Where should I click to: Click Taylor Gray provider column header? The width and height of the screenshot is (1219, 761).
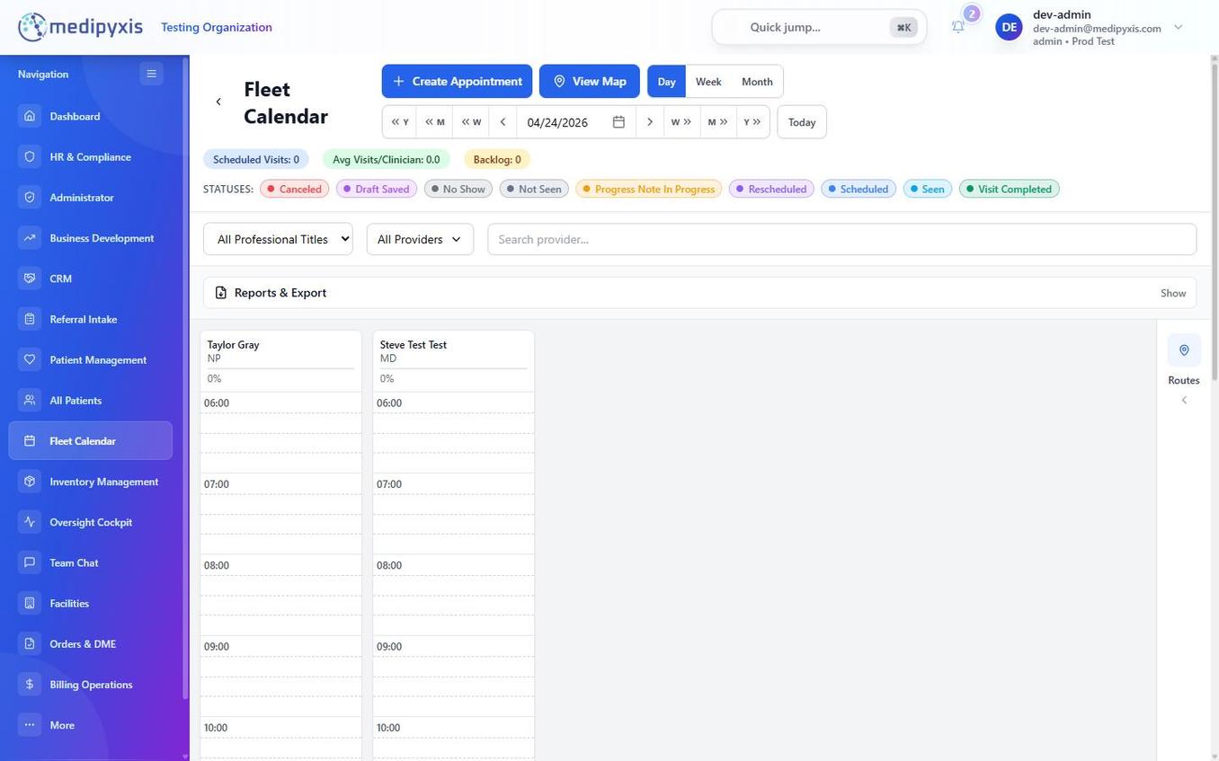(281, 360)
